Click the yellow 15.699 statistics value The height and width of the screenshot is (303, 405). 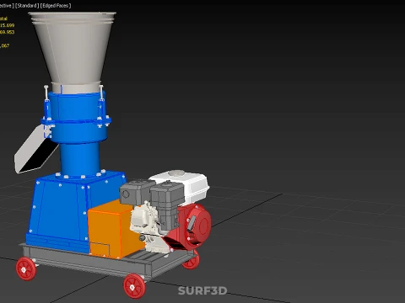click(7, 25)
